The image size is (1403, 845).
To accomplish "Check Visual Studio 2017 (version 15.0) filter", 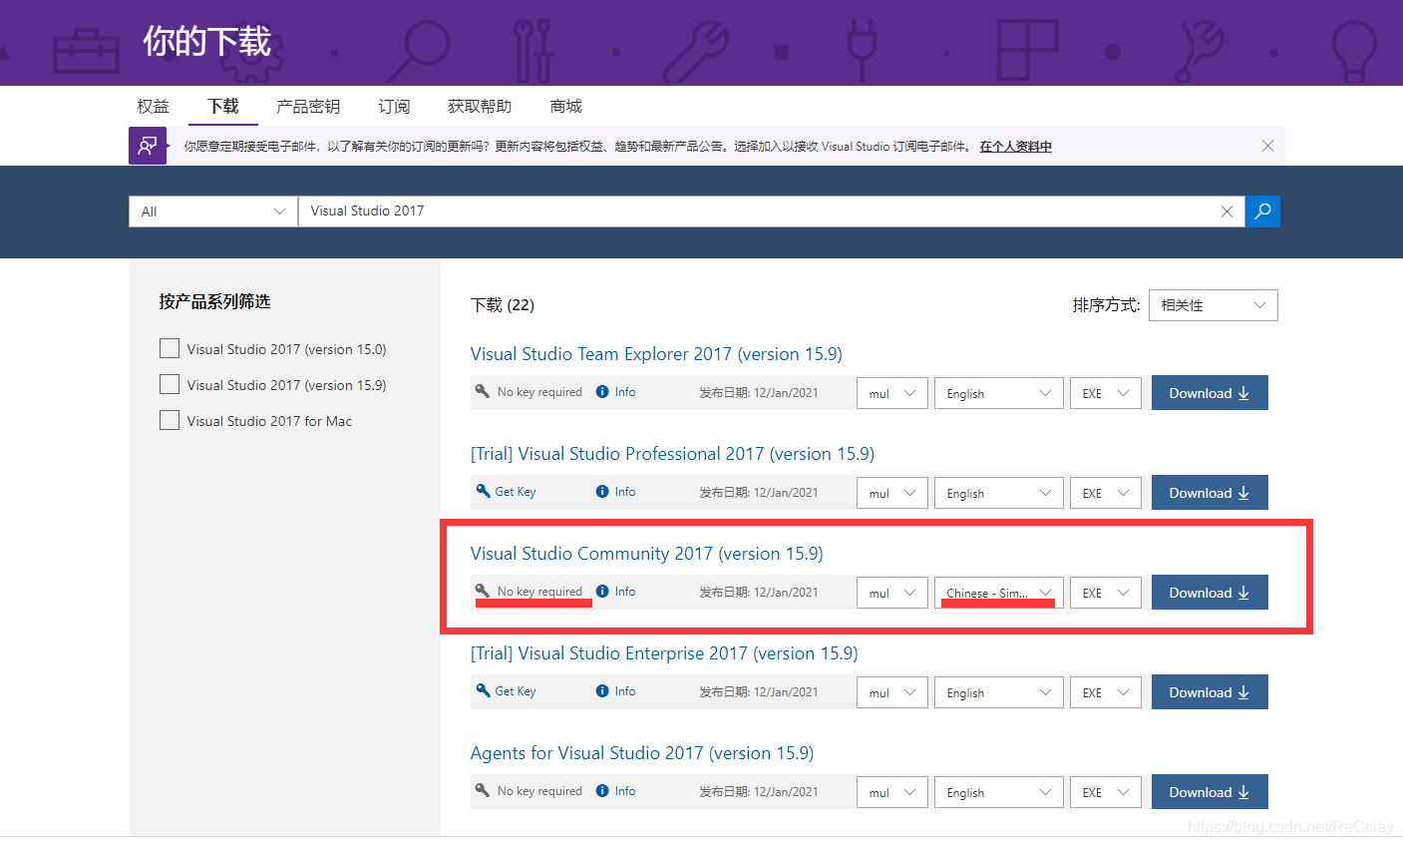I will click(x=170, y=348).
